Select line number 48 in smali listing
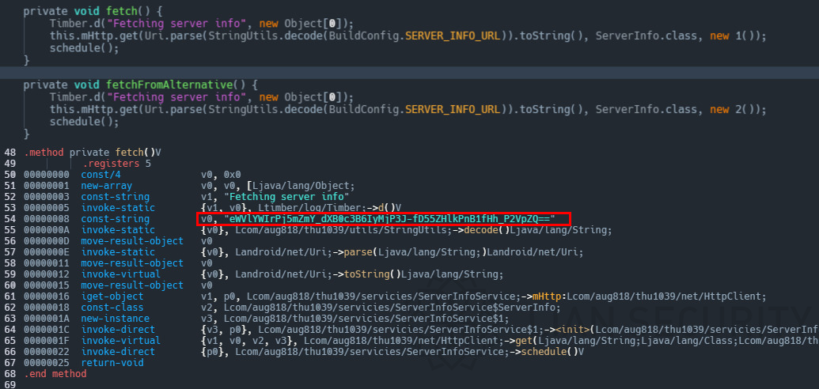 10,153
